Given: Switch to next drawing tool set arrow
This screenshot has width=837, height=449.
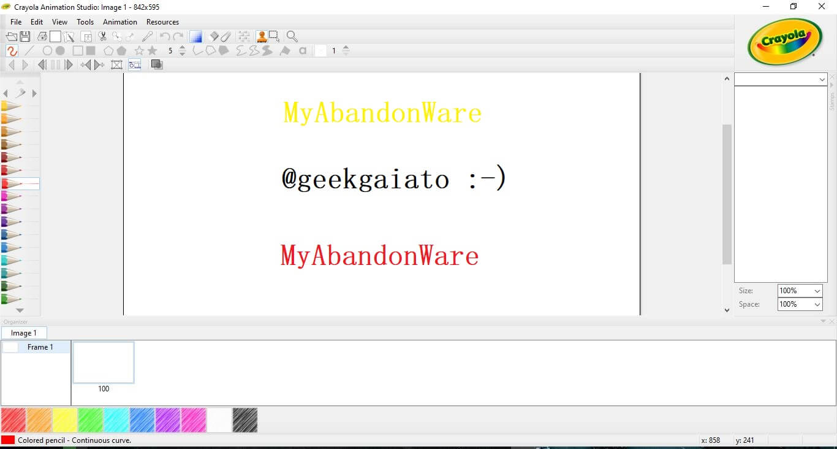Looking at the screenshot, I should click(x=34, y=93).
